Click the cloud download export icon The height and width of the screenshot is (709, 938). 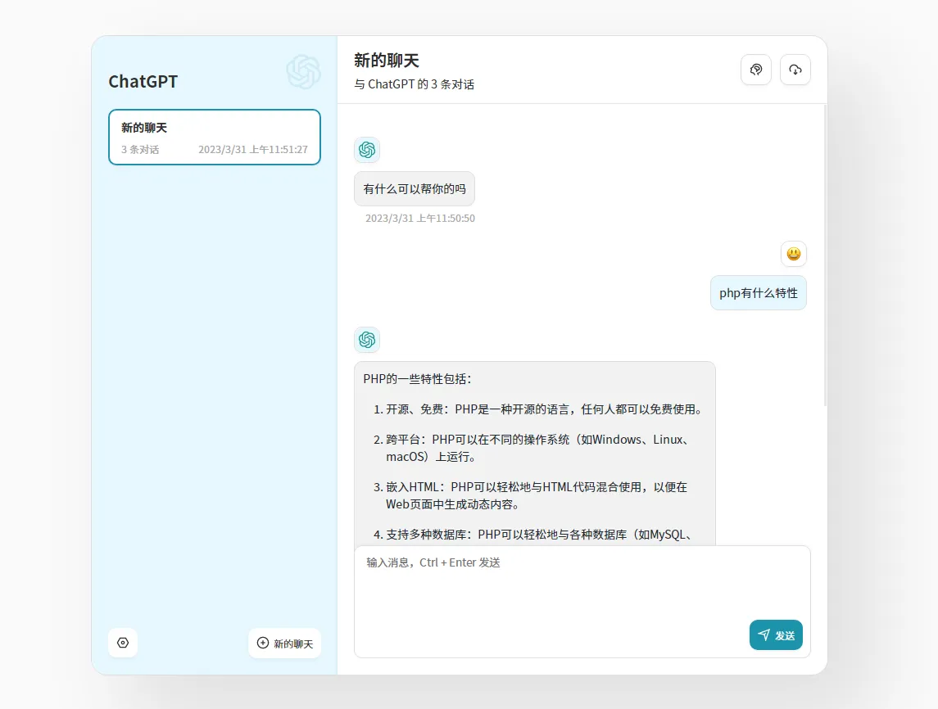click(795, 70)
